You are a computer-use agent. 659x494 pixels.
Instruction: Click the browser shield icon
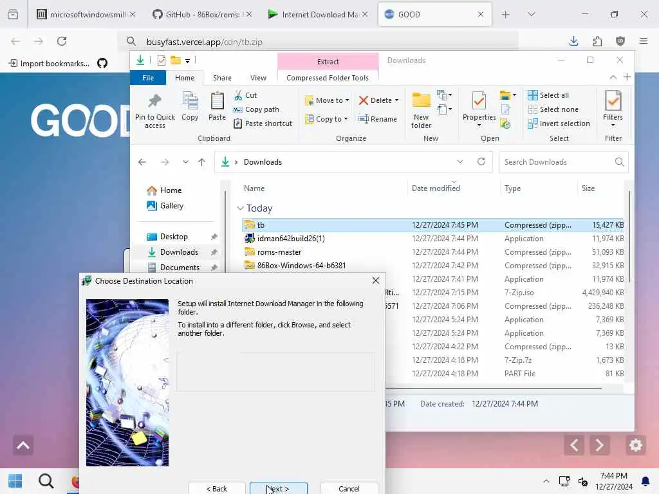click(x=620, y=41)
